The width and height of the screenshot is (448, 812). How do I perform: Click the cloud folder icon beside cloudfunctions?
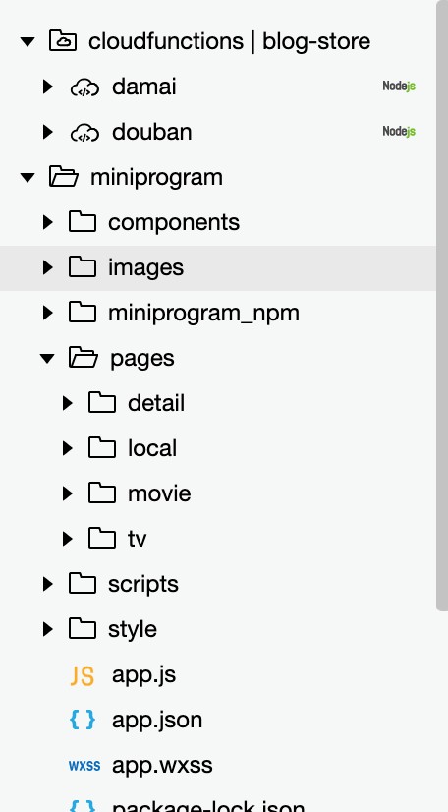coord(63,41)
